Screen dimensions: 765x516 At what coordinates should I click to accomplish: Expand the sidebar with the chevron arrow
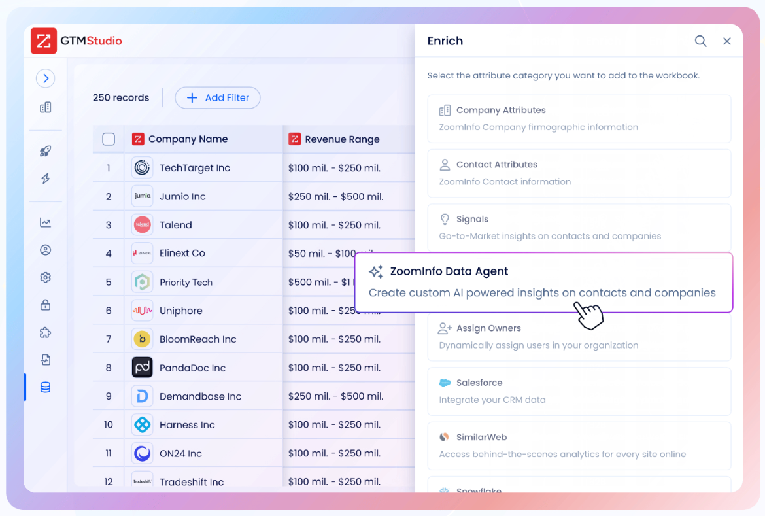pyautogui.click(x=45, y=78)
